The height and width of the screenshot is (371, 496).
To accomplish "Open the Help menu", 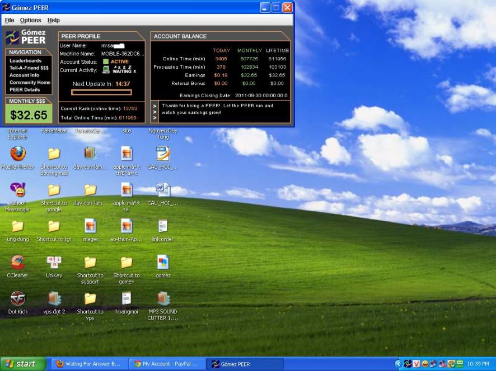I will point(53,20).
